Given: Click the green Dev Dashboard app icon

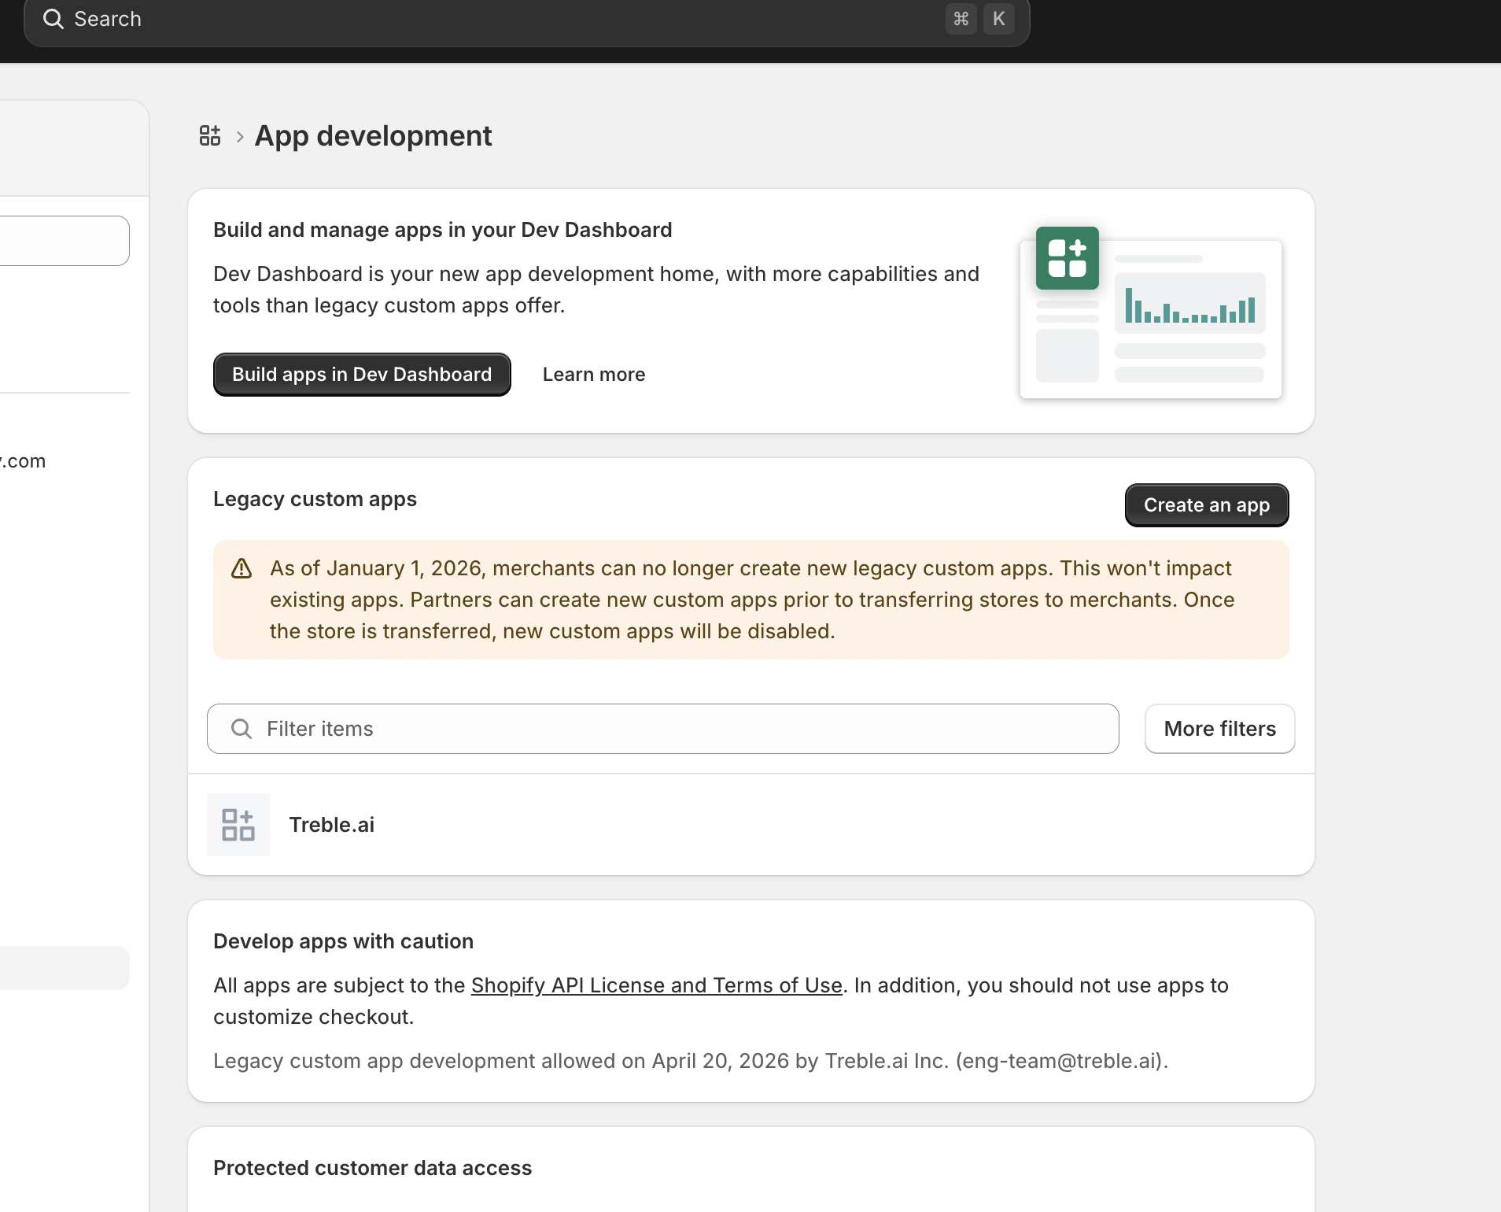Looking at the screenshot, I should pos(1067,258).
